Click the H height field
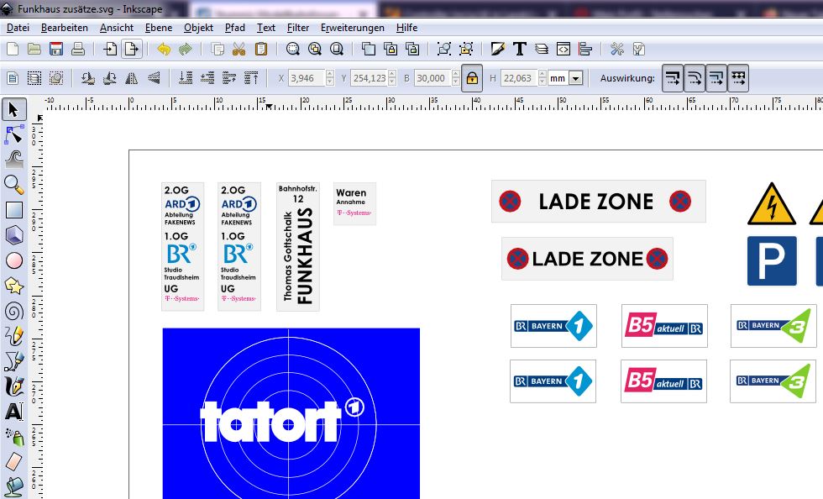The image size is (823, 499). pyautogui.click(x=519, y=78)
